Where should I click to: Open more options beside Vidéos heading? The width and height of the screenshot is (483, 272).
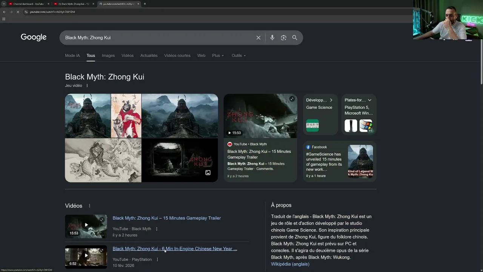pos(89,206)
